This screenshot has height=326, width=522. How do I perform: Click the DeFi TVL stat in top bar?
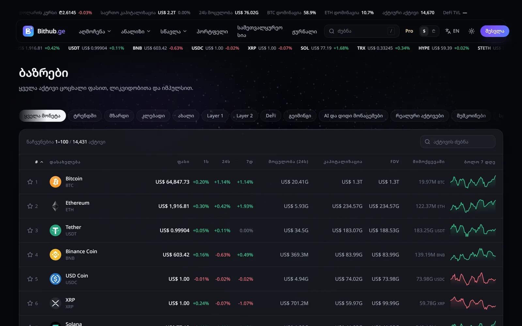coord(455,13)
